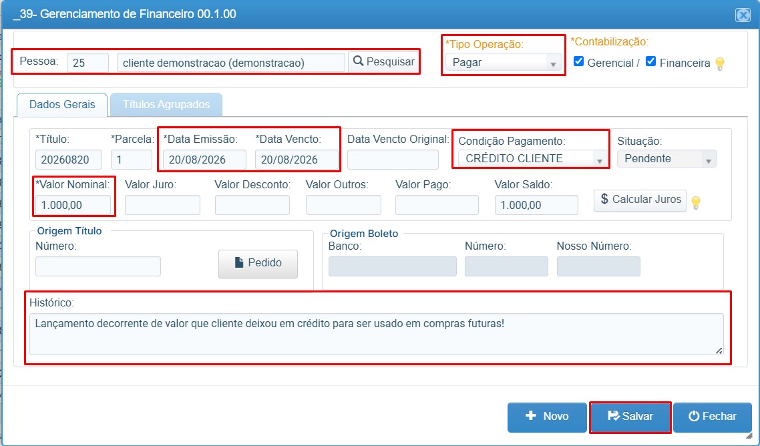Click the Data Emissão field

204,160
